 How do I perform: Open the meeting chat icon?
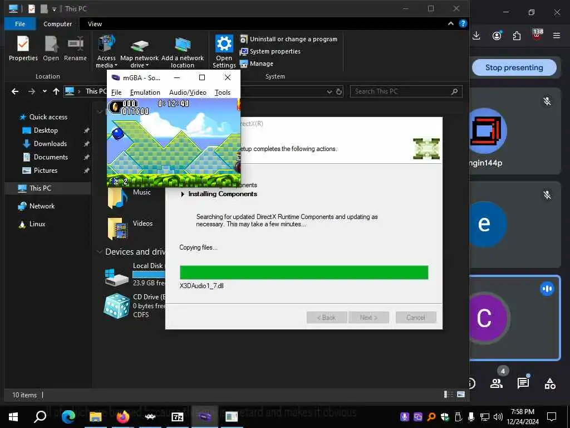click(523, 383)
